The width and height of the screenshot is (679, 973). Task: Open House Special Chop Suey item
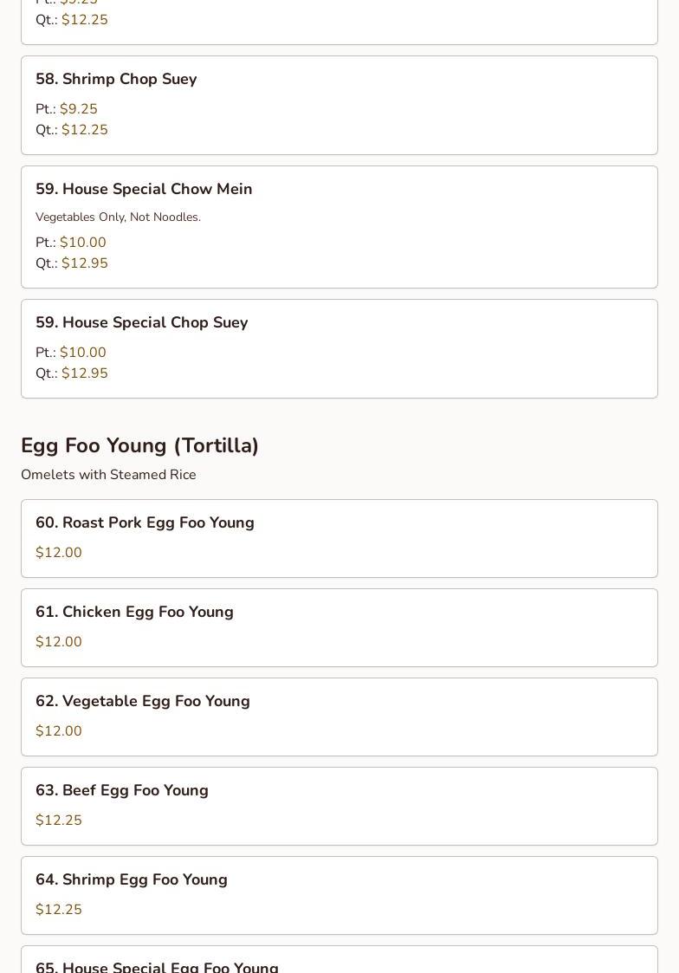point(142,322)
